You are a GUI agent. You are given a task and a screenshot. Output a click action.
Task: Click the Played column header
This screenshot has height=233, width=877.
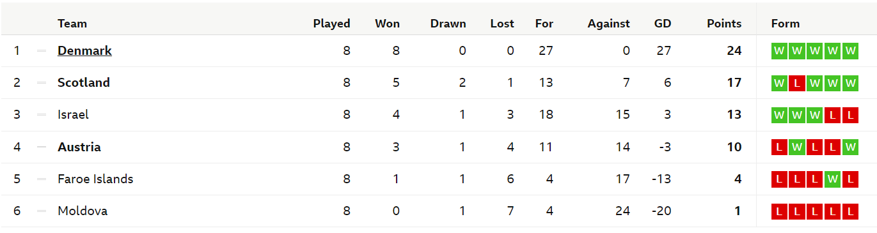pyautogui.click(x=331, y=24)
